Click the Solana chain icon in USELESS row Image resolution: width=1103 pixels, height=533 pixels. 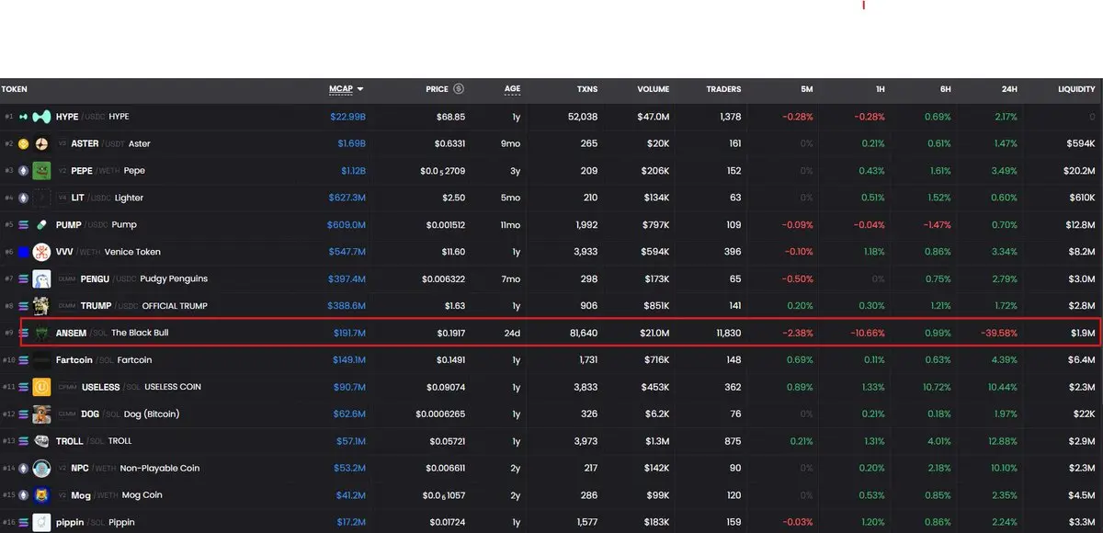pyautogui.click(x=24, y=387)
